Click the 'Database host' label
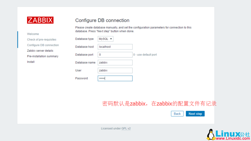Image resolution: width=251 pixels, height=141 pixels. (85, 47)
